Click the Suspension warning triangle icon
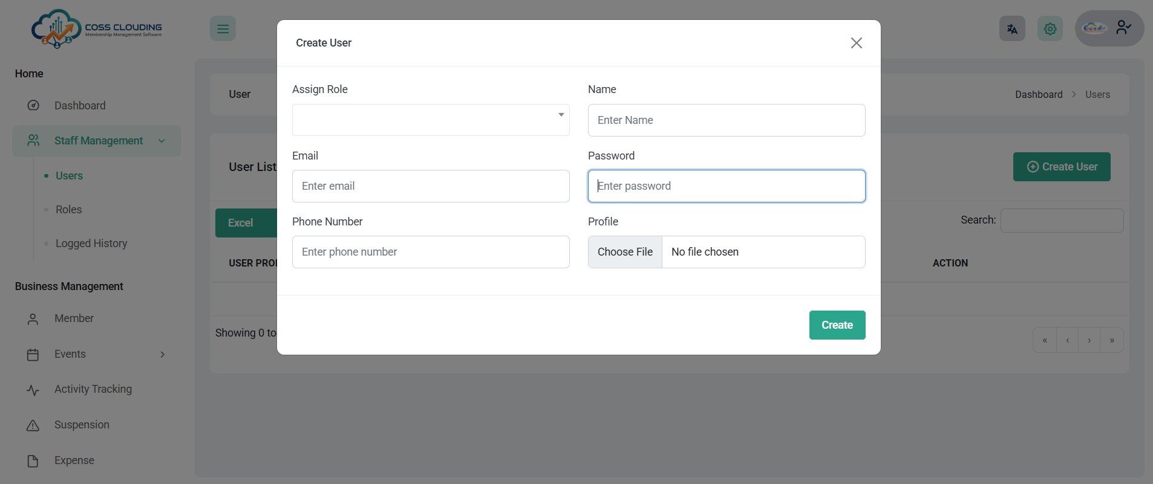The width and height of the screenshot is (1153, 484). (x=33, y=425)
